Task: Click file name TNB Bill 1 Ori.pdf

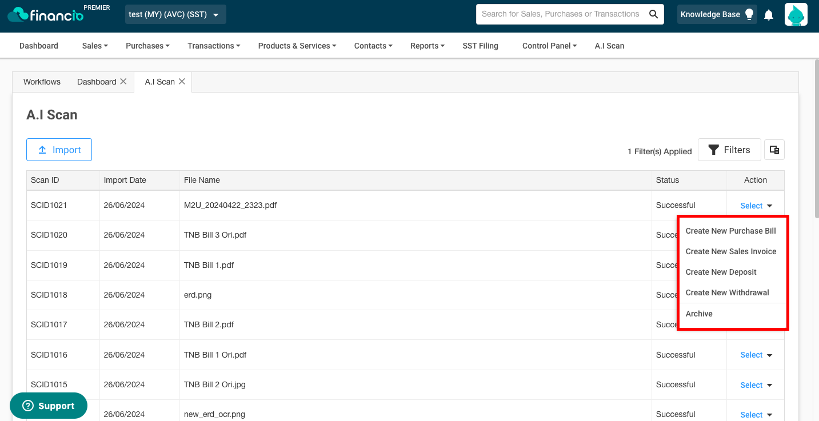Action: tap(215, 355)
